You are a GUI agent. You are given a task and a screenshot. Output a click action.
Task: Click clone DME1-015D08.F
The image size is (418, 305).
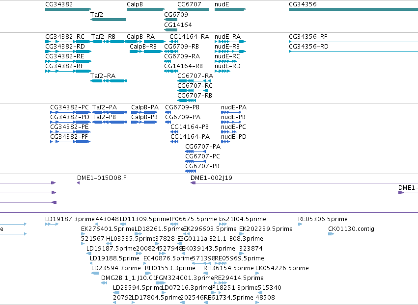pyautogui.click(x=79, y=183)
